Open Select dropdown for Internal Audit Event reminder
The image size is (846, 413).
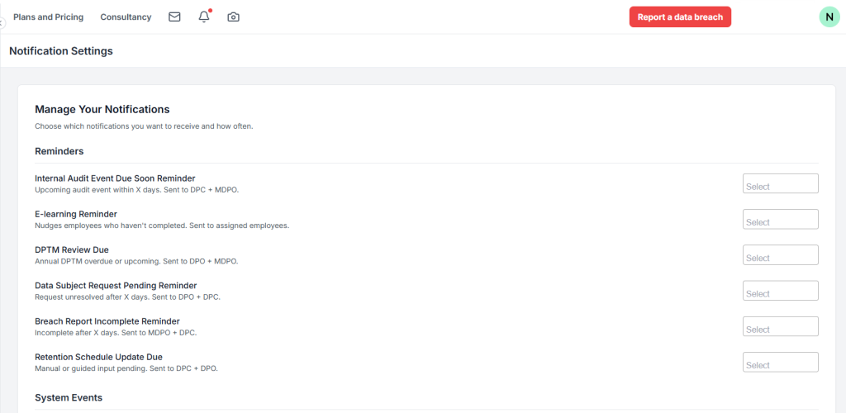[x=780, y=184]
